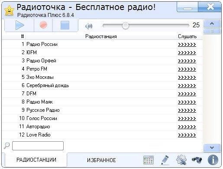This screenshot has width=223, height=169.
Task: Select the Русское Радио station name
Action: pyautogui.click(x=43, y=110)
